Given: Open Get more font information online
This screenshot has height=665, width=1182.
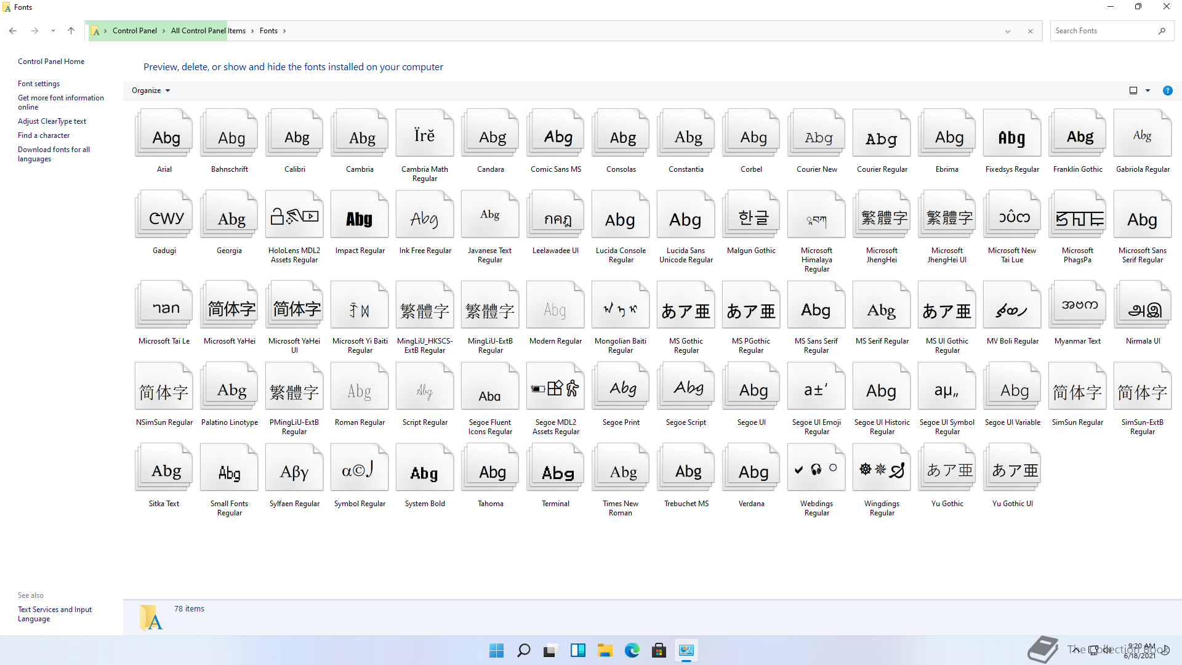Looking at the screenshot, I should point(61,102).
